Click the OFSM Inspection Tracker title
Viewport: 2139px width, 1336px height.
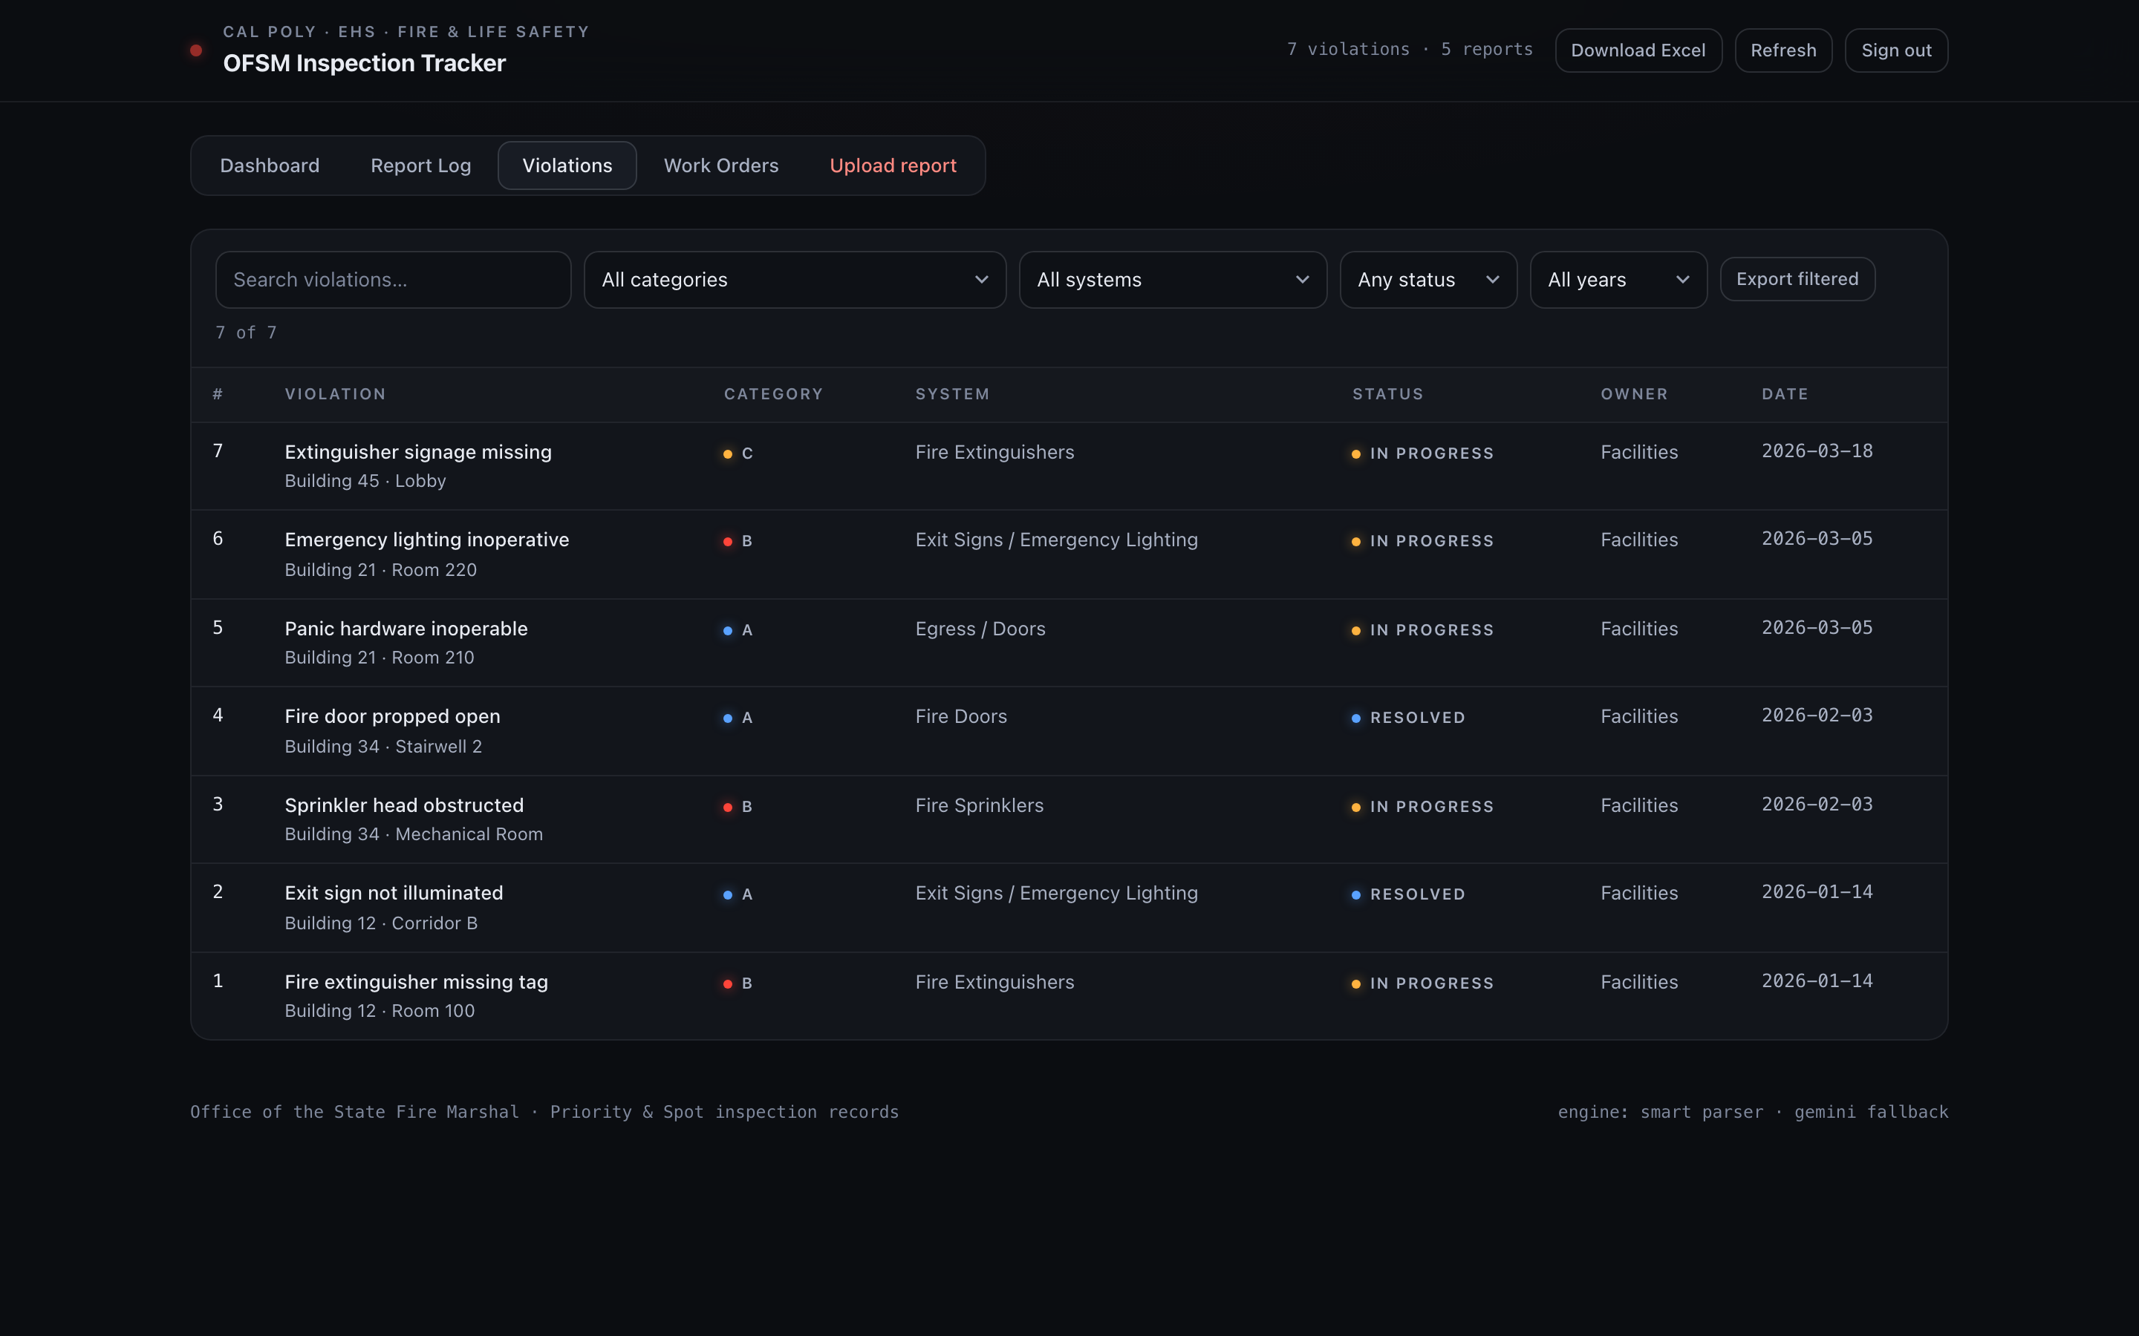(364, 64)
